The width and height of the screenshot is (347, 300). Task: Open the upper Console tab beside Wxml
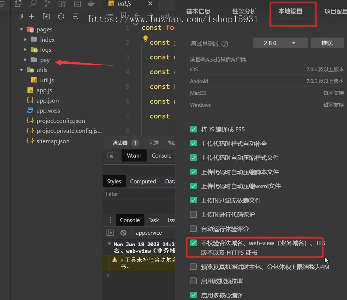point(162,156)
